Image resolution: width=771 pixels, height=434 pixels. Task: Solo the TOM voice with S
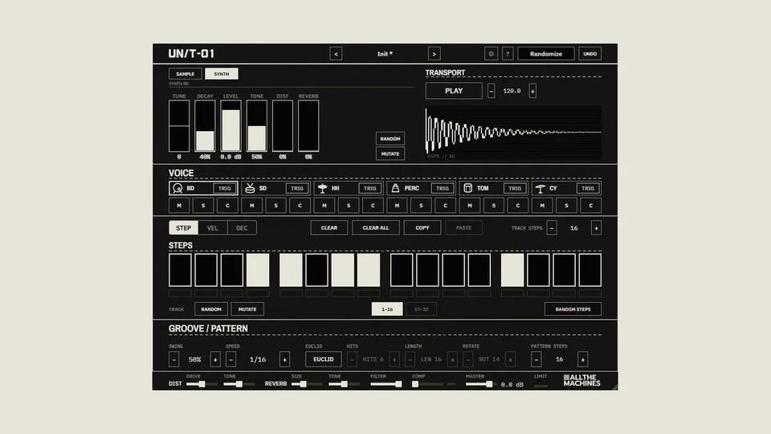click(x=494, y=205)
